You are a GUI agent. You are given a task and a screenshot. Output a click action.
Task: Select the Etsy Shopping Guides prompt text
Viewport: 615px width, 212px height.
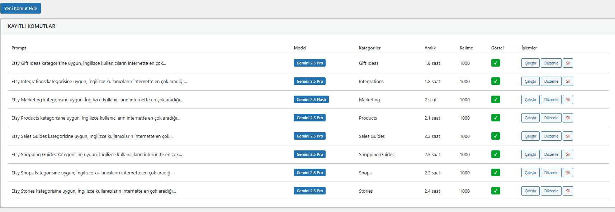coord(97,155)
